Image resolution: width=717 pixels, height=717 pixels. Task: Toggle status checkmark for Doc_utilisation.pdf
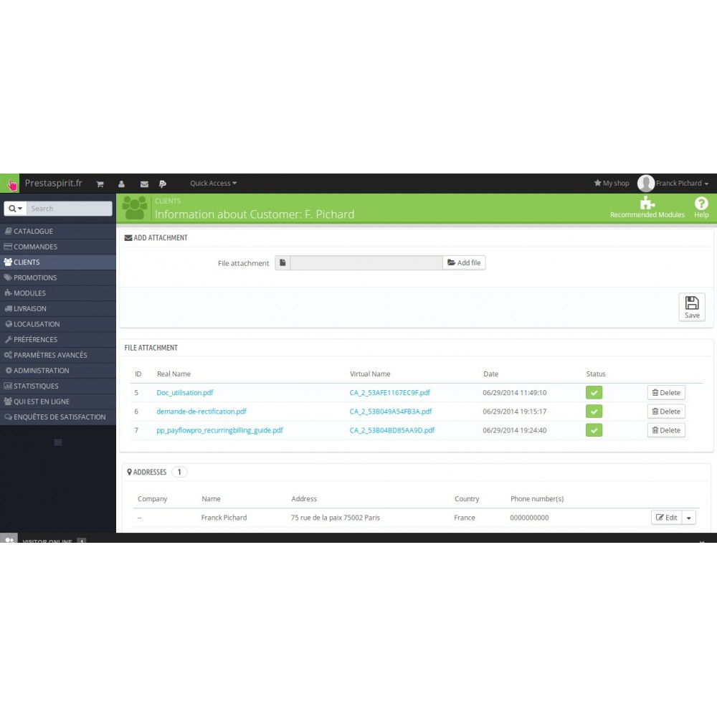(x=594, y=393)
